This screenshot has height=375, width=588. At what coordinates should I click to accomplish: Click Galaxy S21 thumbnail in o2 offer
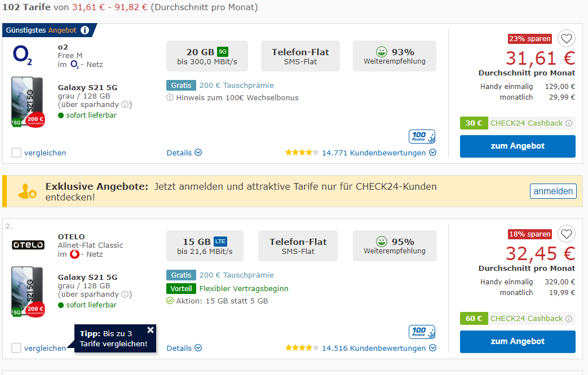[28, 102]
